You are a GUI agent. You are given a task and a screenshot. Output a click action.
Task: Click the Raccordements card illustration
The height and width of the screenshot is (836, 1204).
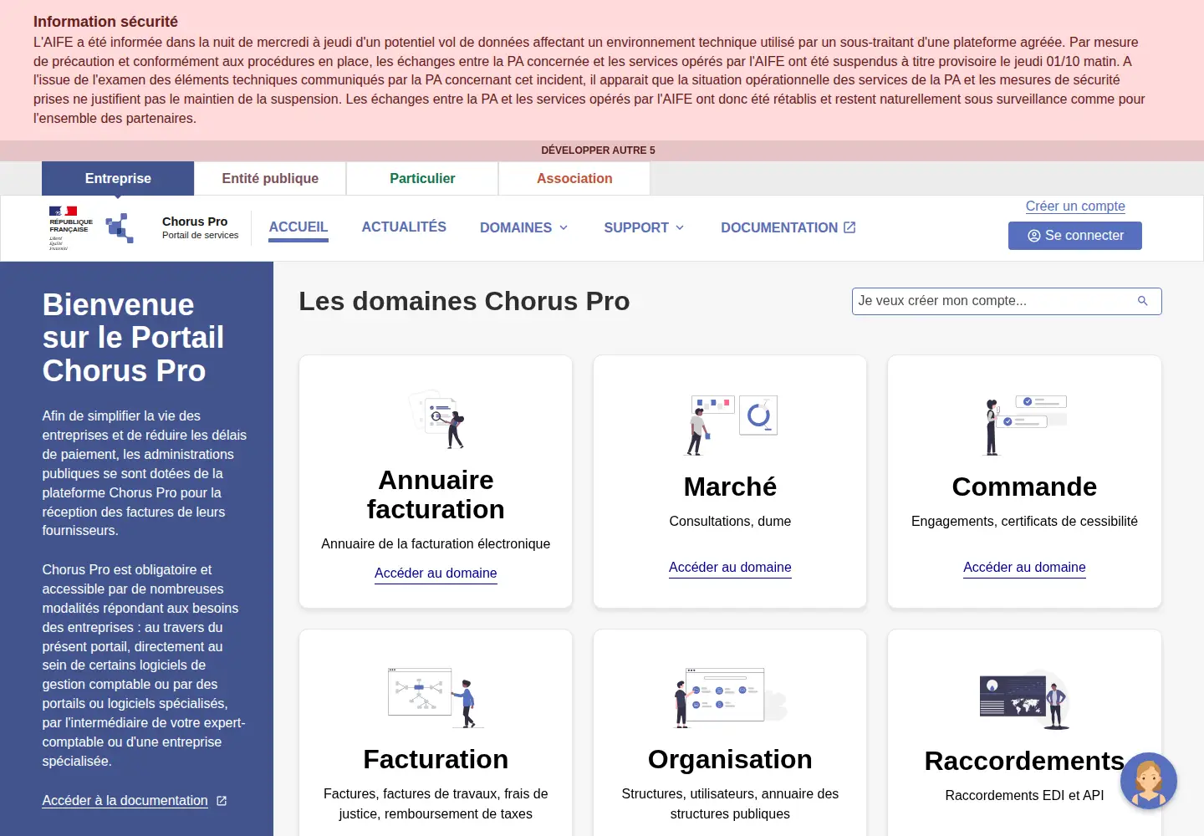(1024, 700)
